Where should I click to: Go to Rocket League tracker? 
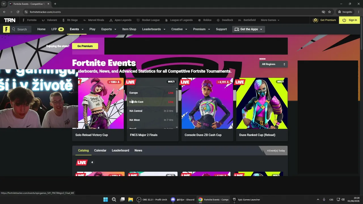coord(148,20)
